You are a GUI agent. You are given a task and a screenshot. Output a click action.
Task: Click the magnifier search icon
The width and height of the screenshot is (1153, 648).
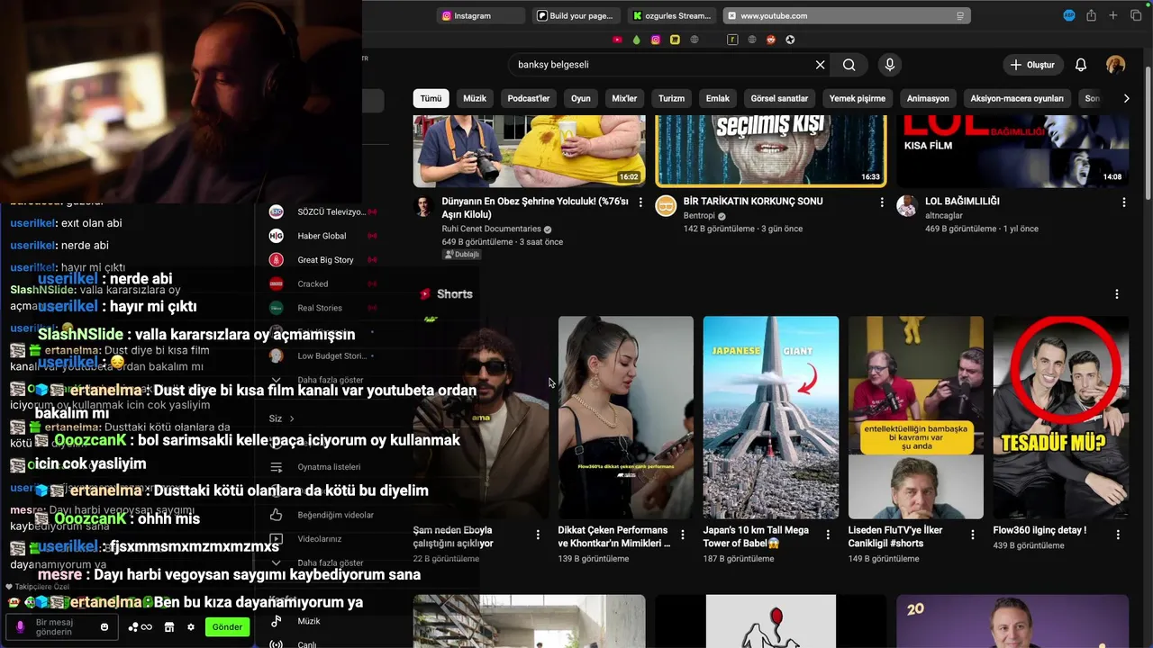click(849, 65)
